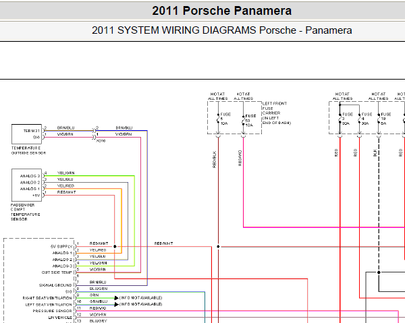Image resolution: width=405 pixels, height=323 pixels.
Task: Click "(INFO NOT AVAILABLE)" beside GRN/BLU wire pin 10
Action: click(x=141, y=304)
